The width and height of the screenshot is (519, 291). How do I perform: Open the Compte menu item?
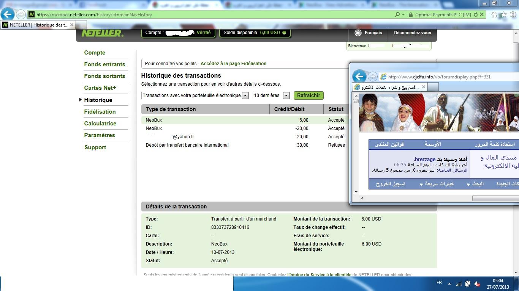tap(95, 53)
